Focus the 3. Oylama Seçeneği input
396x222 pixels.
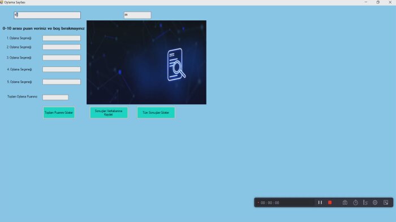tap(62, 57)
